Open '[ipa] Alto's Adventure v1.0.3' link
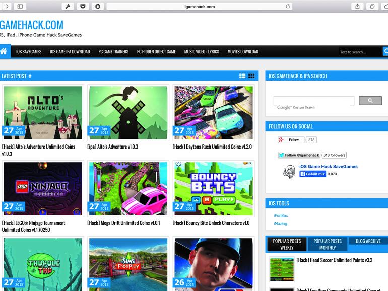Image resolution: width=388 pixels, height=291 pixels. click(x=112, y=147)
